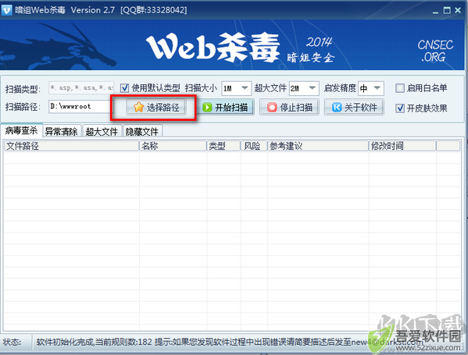This screenshot has width=468, height=355.
Task: Click the 关于软件 button label
Action: pos(360,108)
